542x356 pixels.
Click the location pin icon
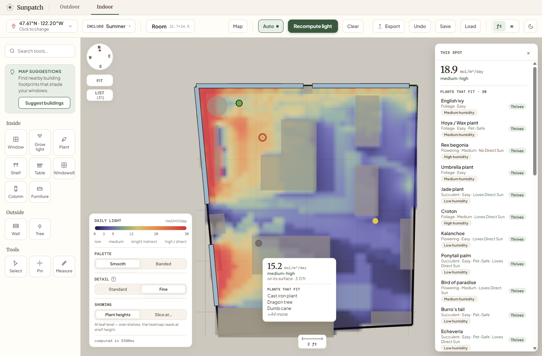(x=14, y=26)
